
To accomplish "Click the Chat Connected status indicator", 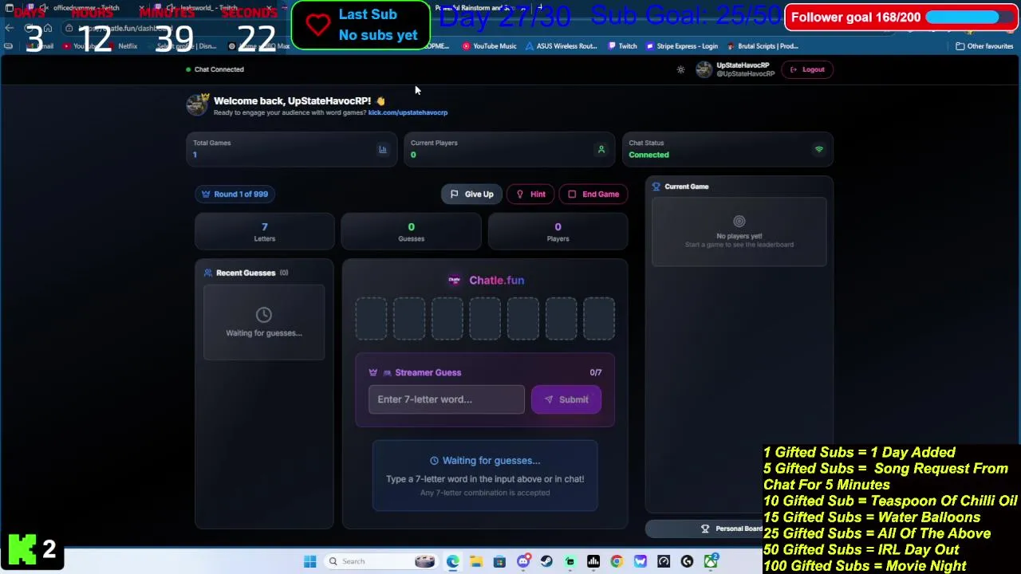I will [x=215, y=69].
